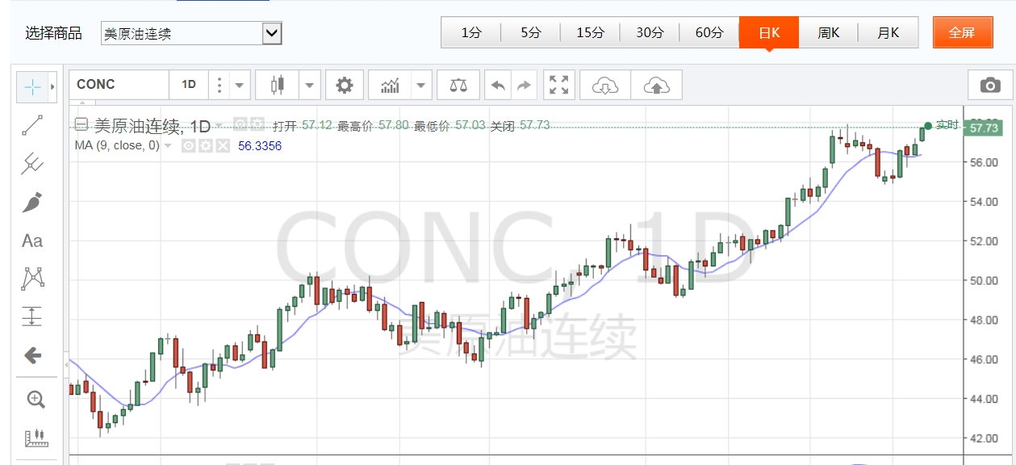
Task: Click the orange 全屏 fullscreen button
Action: coord(962,33)
